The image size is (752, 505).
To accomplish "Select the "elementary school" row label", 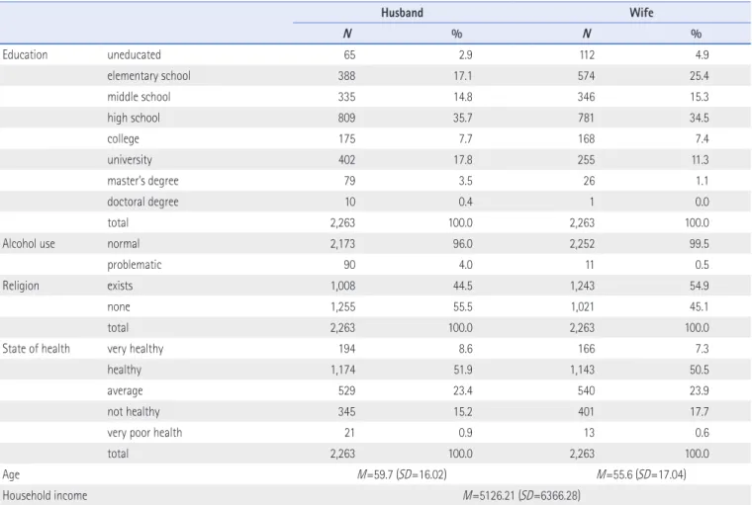I will pyautogui.click(x=148, y=76).
